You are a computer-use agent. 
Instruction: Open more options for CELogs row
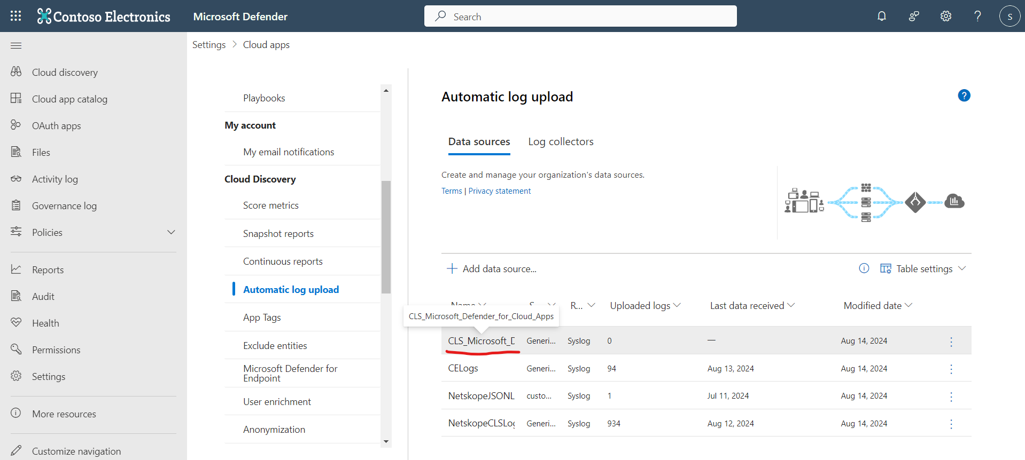click(x=951, y=369)
